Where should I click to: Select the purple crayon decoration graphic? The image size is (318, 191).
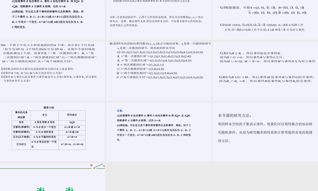(91, 165)
